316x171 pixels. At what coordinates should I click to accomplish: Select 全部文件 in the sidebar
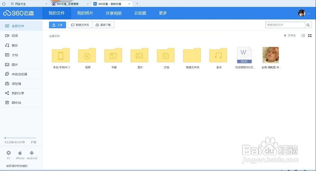21,26
